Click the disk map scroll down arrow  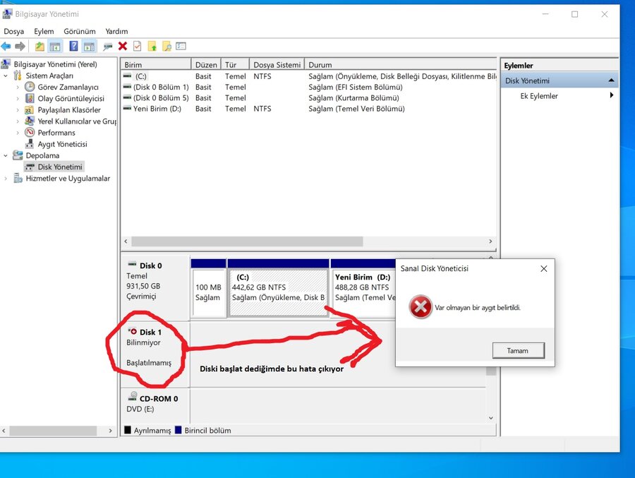(491, 418)
